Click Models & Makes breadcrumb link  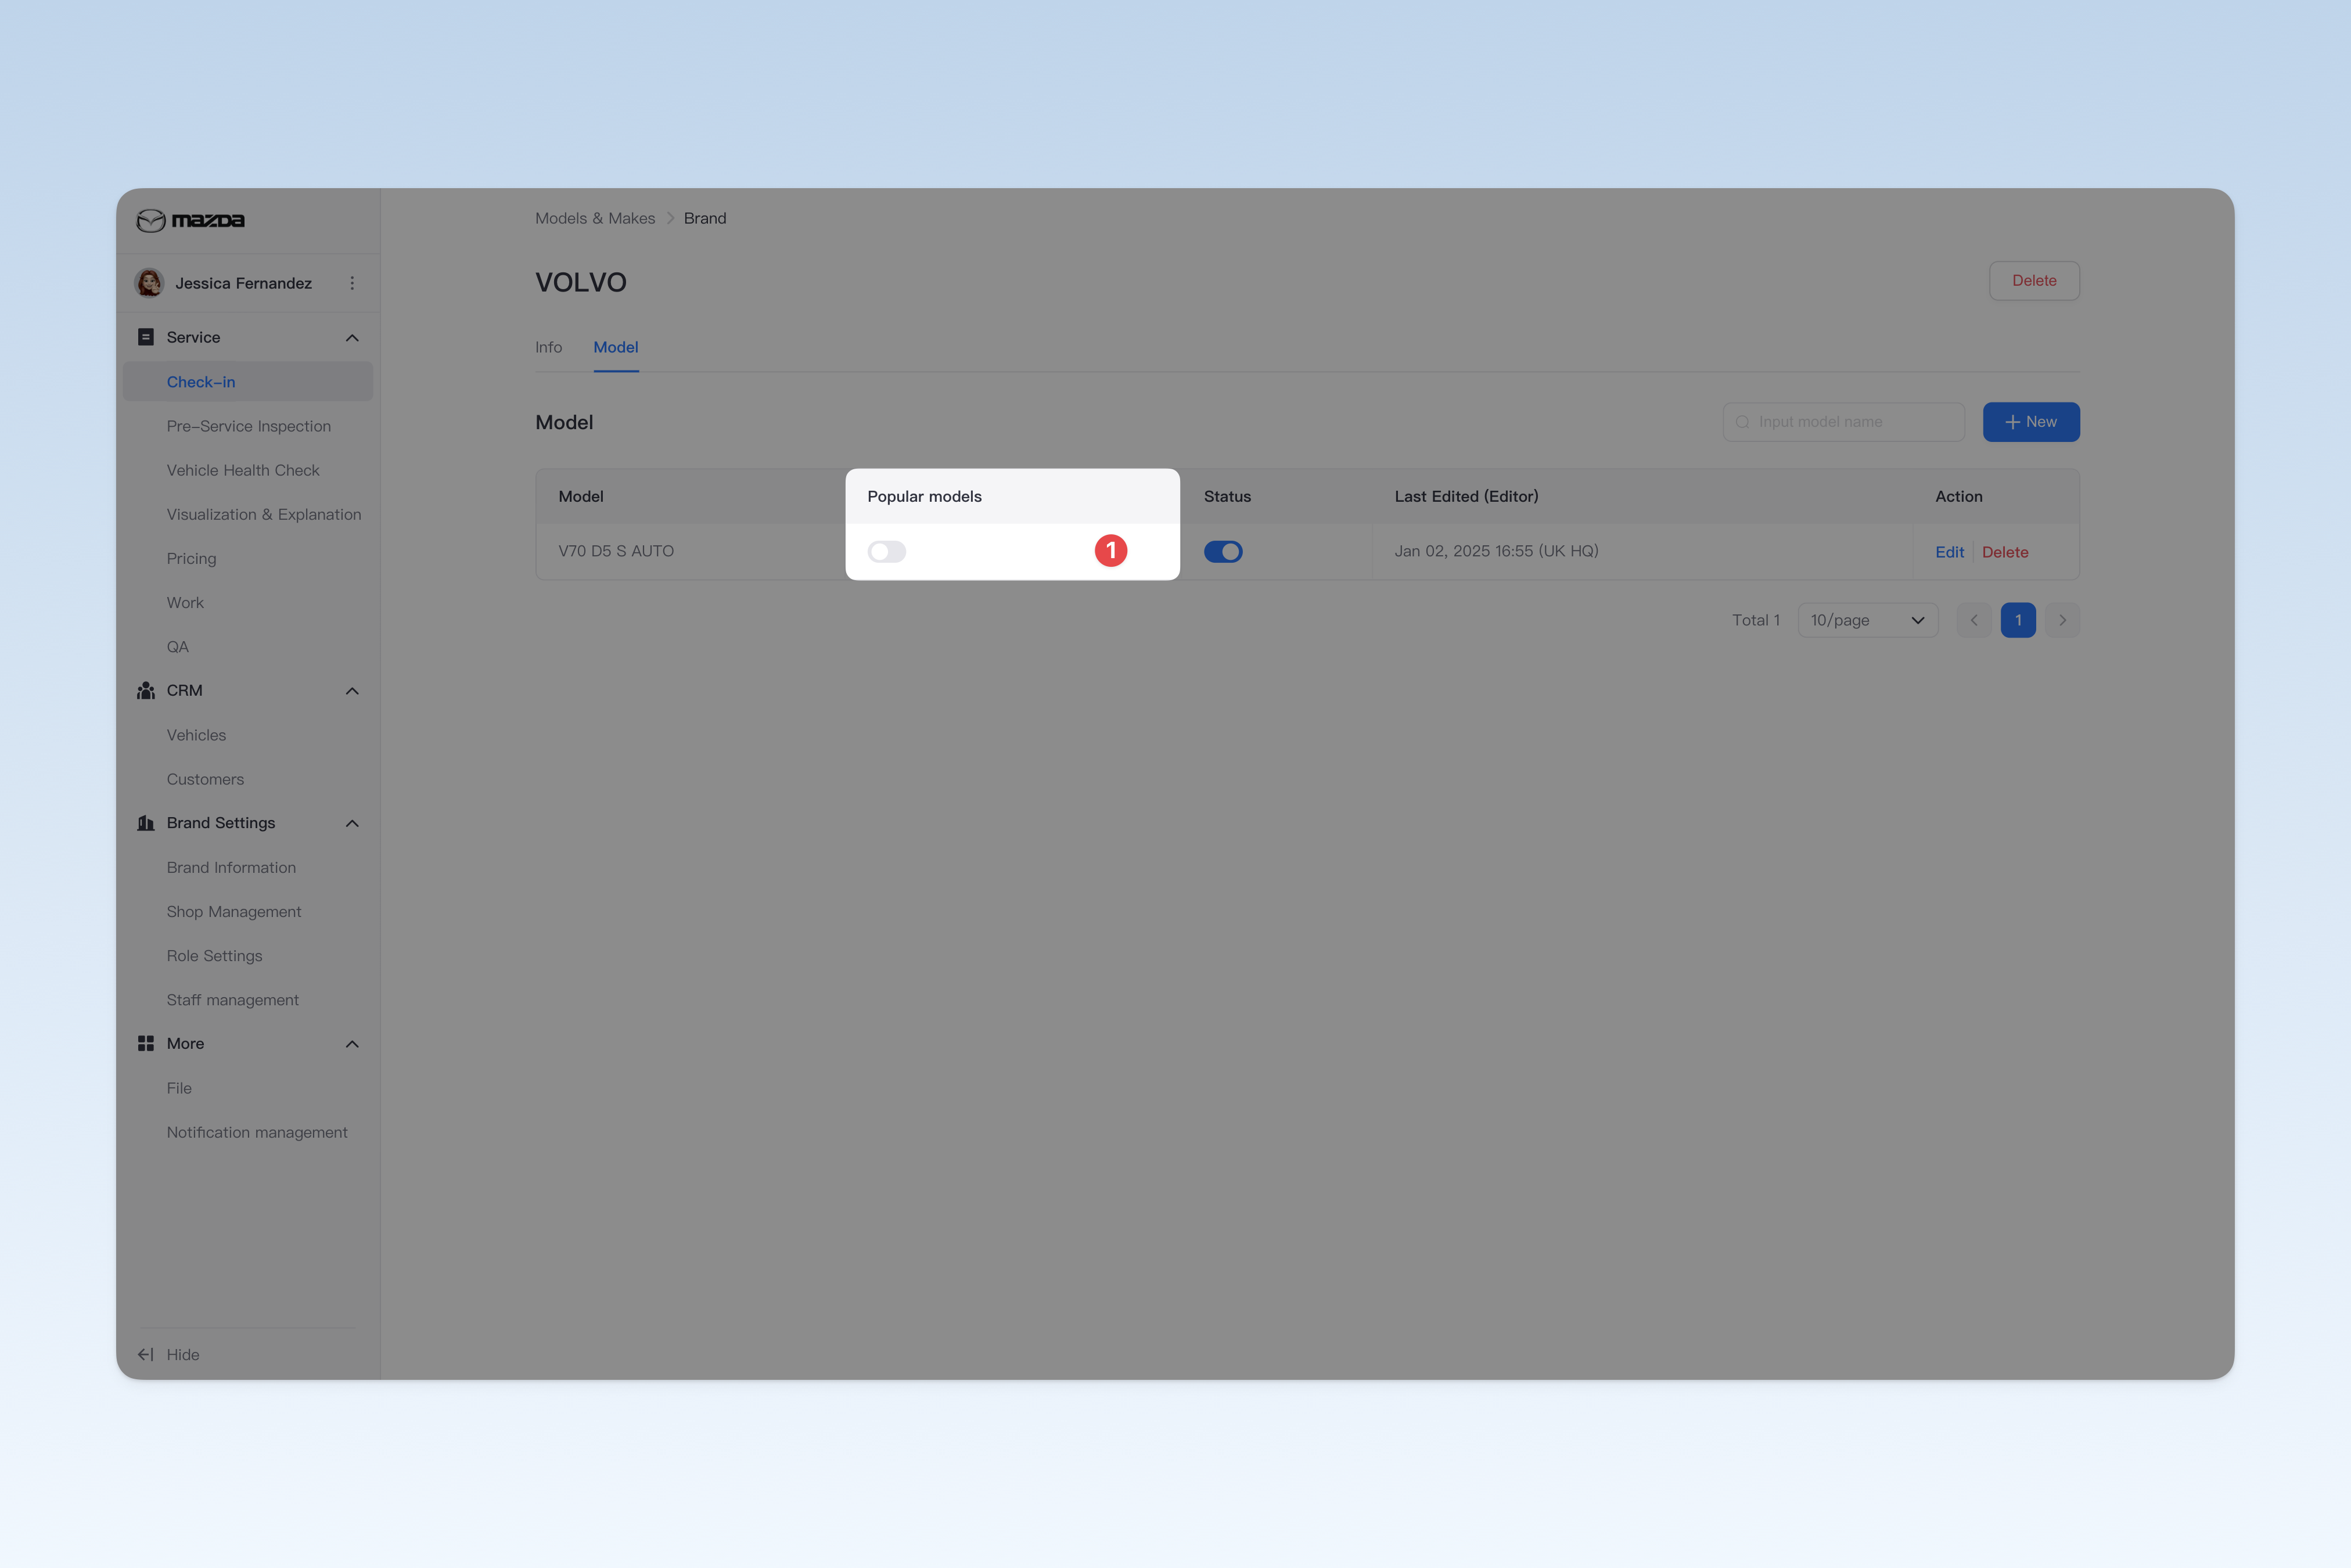point(595,218)
